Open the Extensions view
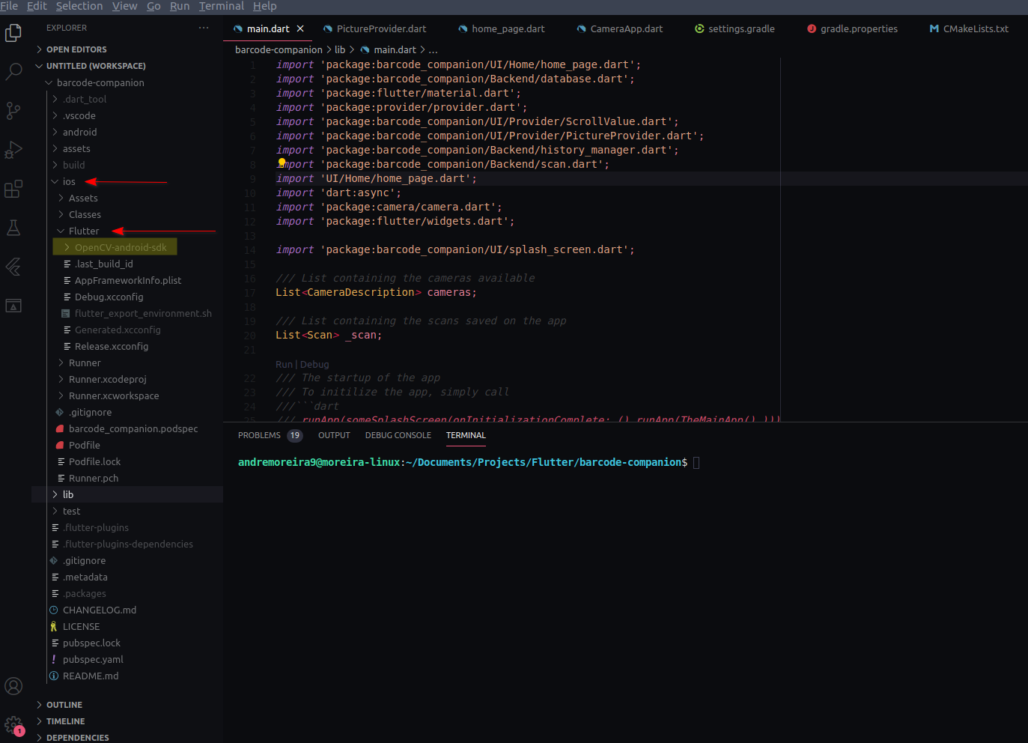The image size is (1028, 743). pyautogui.click(x=13, y=189)
